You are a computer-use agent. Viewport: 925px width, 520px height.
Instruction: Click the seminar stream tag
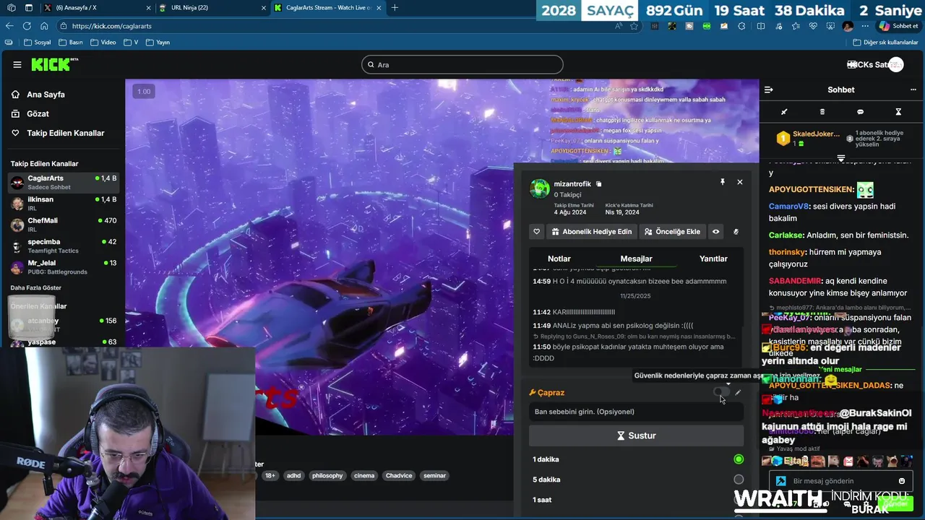[x=434, y=475]
